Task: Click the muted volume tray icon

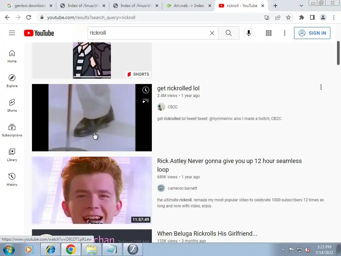Action: [x=308, y=250]
